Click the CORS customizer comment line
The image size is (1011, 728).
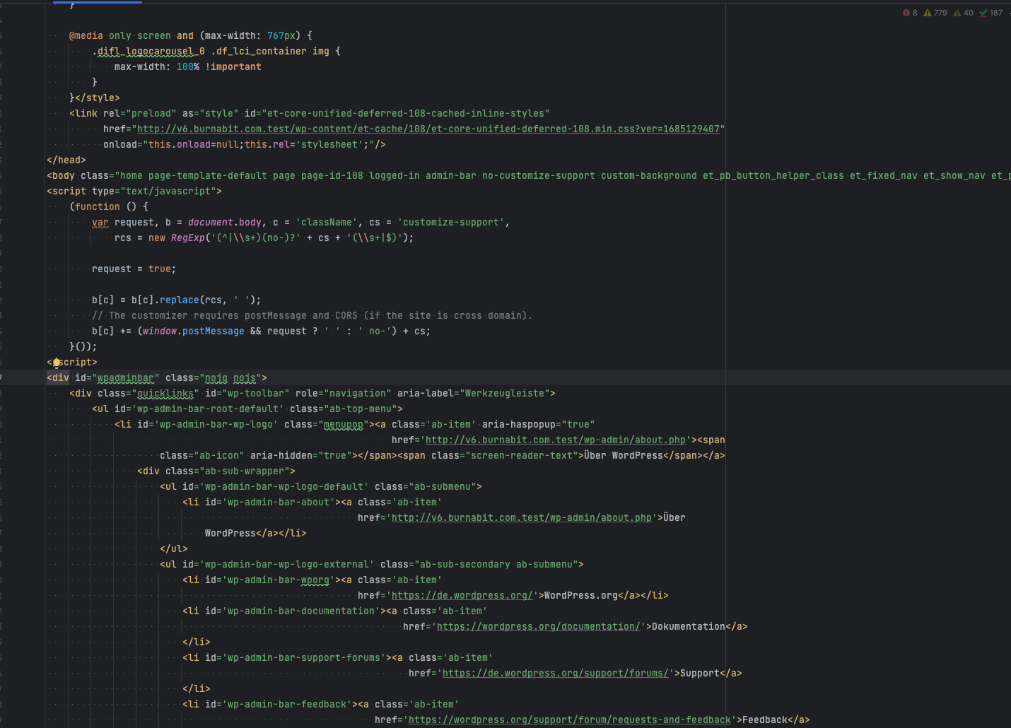(x=311, y=316)
